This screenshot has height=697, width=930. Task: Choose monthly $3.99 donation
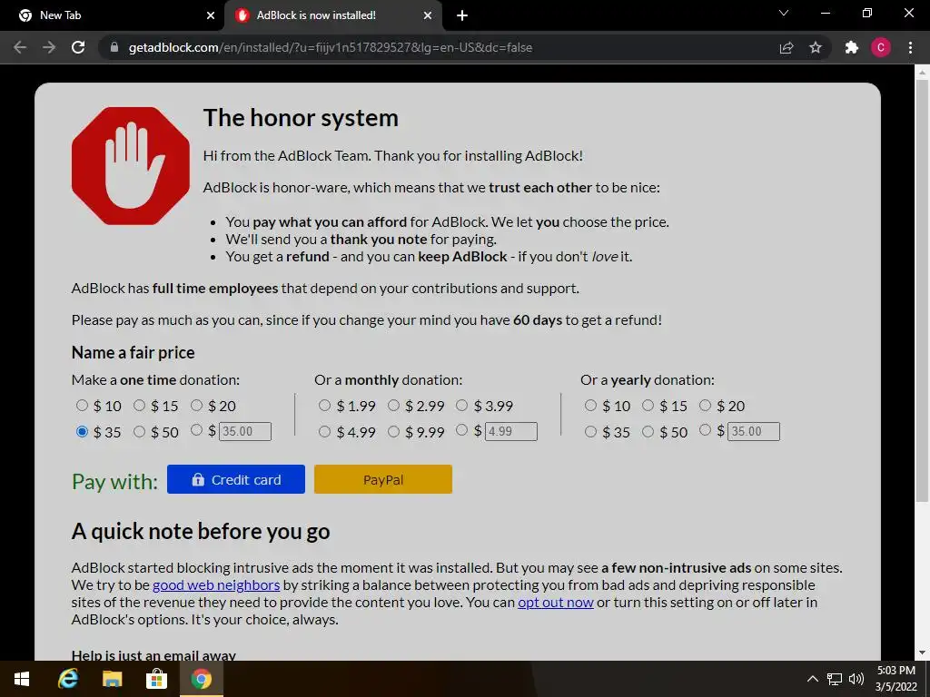coord(462,406)
